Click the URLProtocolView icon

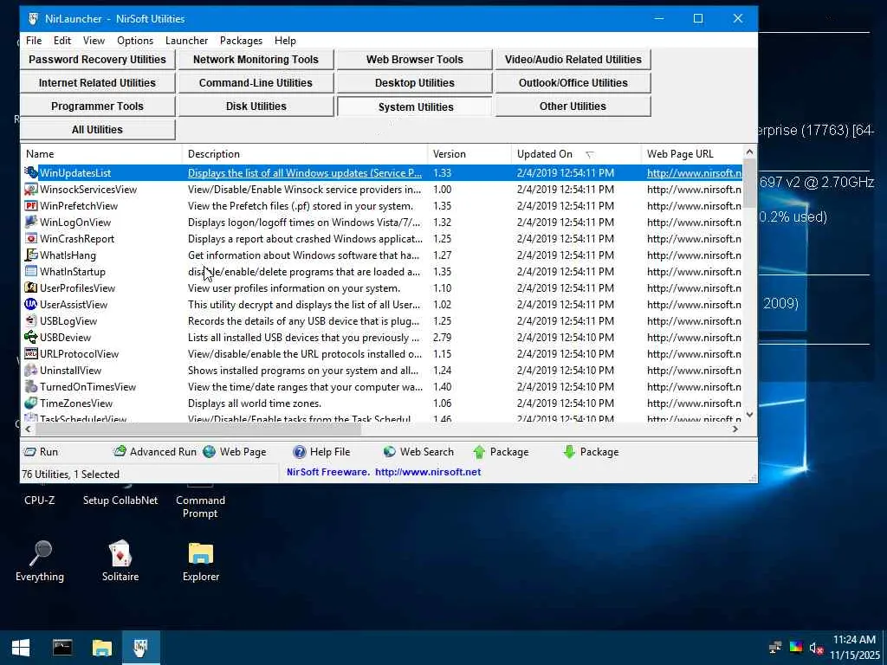pyautogui.click(x=31, y=353)
